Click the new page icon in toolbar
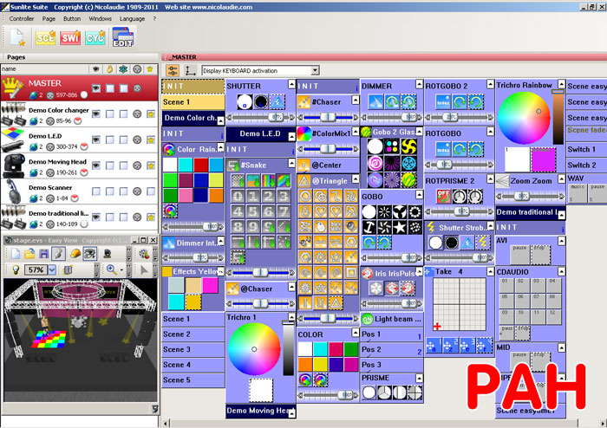Viewport: 607px width, 428px height. pos(17,38)
